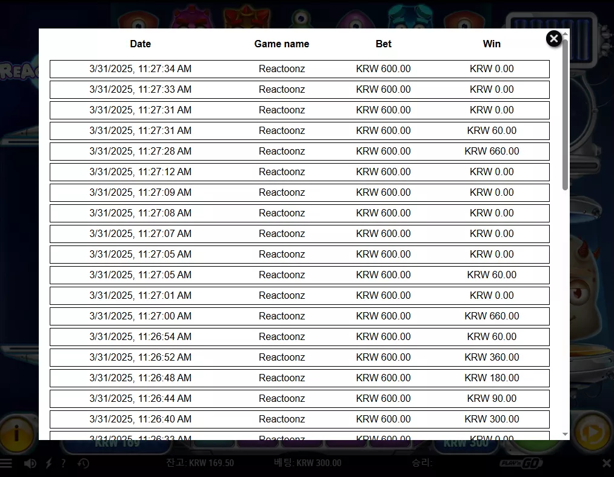Select the 11:26:54 AM history row date

tap(140, 337)
